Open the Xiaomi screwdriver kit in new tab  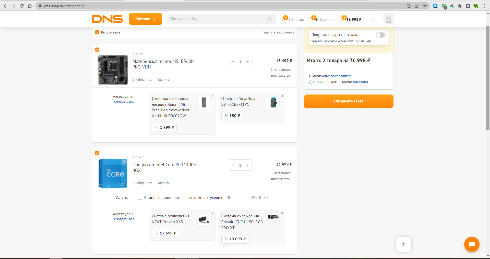click(212, 96)
